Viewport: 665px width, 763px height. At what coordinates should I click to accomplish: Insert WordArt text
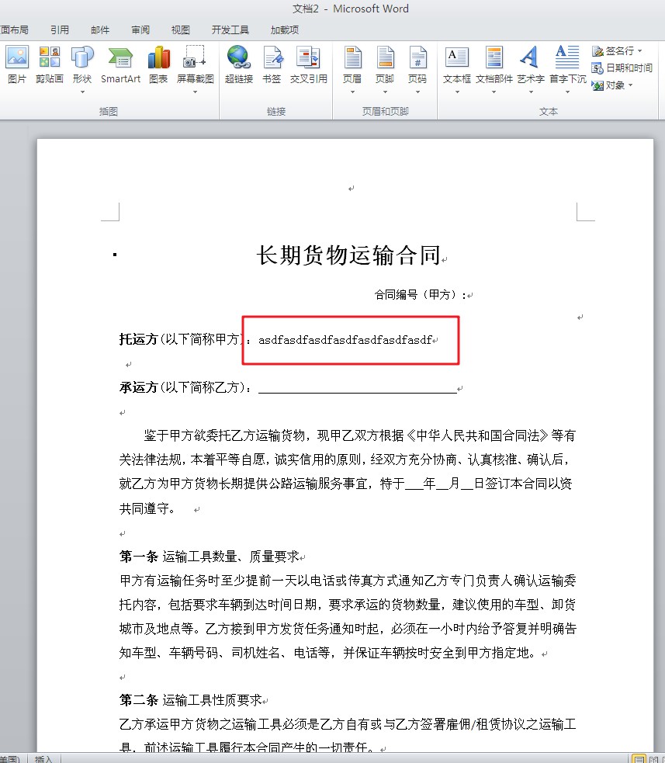(529, 62)
